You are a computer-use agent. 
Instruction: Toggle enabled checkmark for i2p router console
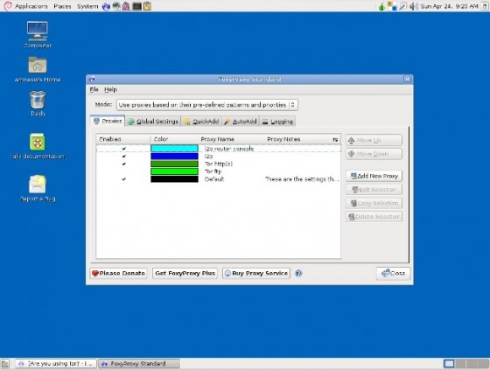click(124, 149)
